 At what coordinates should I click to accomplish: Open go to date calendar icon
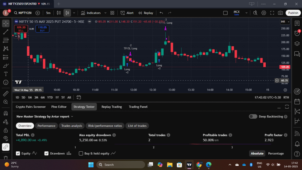coord(78,97)
